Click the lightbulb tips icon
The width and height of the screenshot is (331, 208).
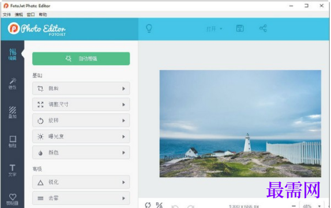pyautogui.click(x=149, y=28)
